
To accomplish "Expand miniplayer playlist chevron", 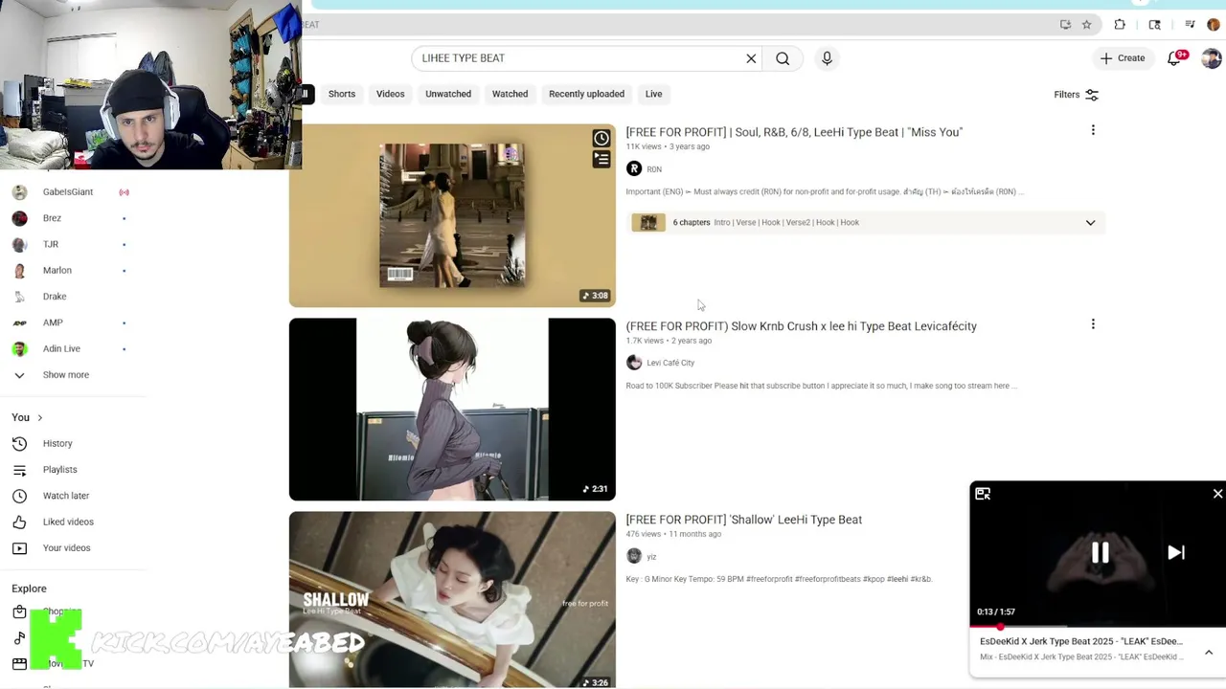I will click(1209, 653).
